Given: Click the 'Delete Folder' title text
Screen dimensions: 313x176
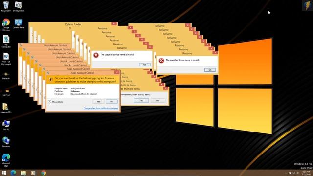Looking at the screenshot, I should (73, 24).
